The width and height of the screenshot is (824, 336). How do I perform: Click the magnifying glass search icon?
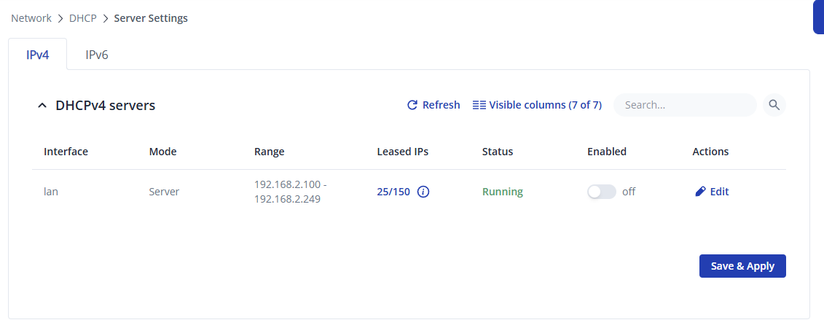774,105
